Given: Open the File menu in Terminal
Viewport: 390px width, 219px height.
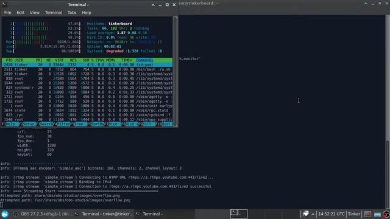Looking at the screenshot, I should (7, 12).
